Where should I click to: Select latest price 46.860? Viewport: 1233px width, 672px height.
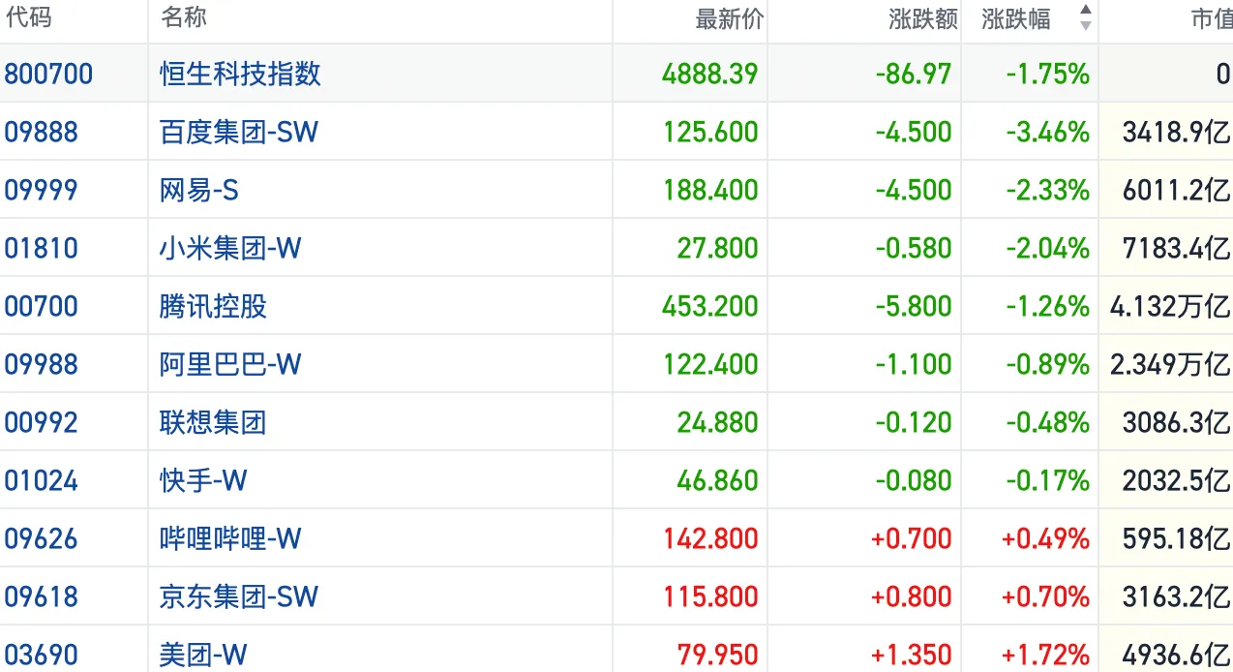(718, 480)
